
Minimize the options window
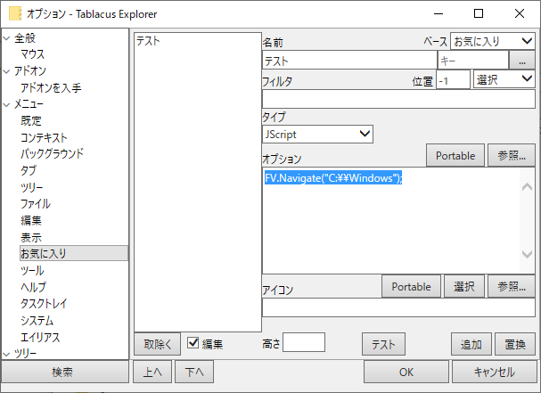pos(439,13)
